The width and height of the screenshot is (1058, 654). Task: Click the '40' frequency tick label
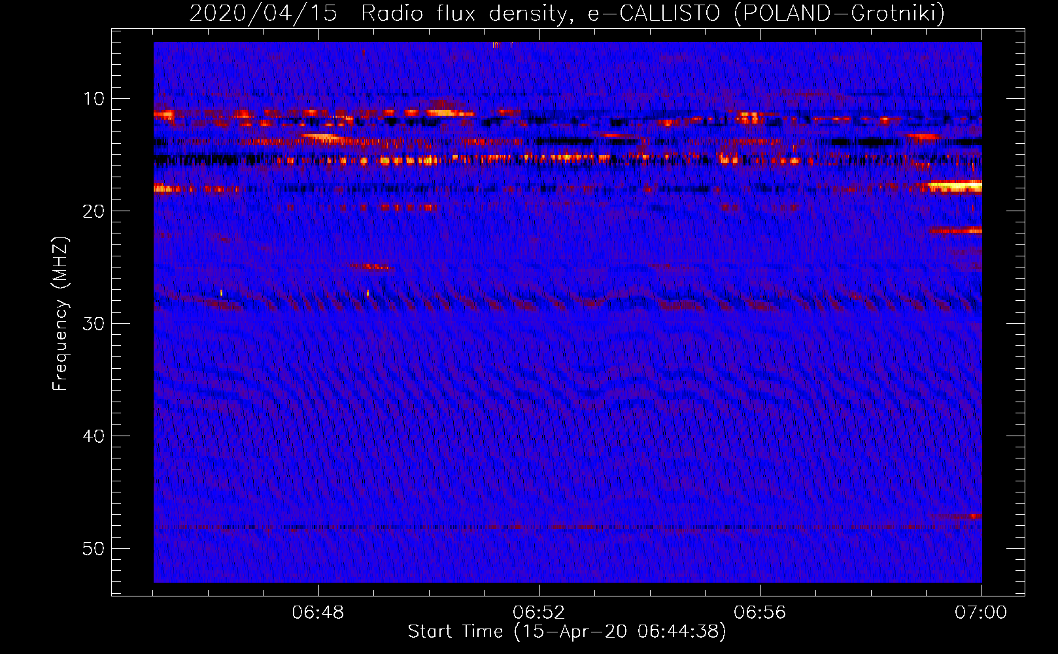coord(94,436)
